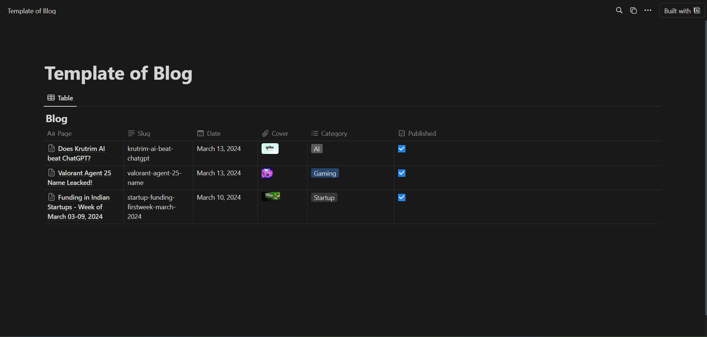Click the Notion logo icon
Viewport: 707px width, 337px height.
click(x=697, y=10)
